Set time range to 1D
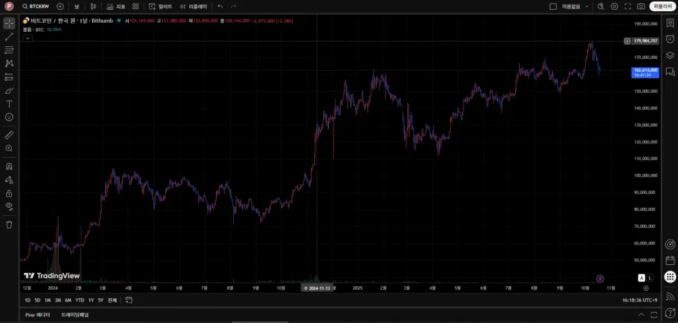This screenshot has height=323, width=678. 28,300
